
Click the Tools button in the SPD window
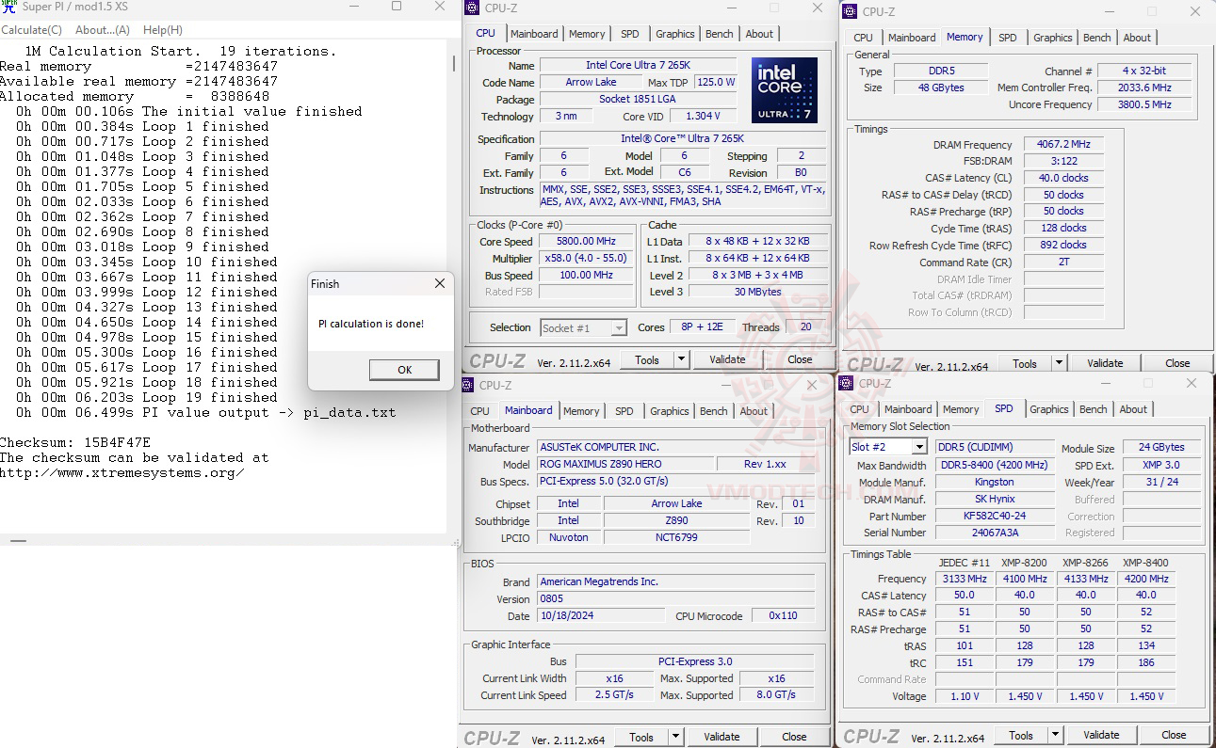(1021, 735)
